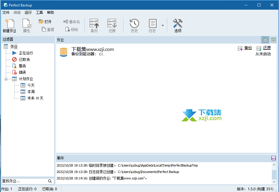279x192 pixels.
Task: Open the 文件 menu
Action: click(x=6, y=12)
